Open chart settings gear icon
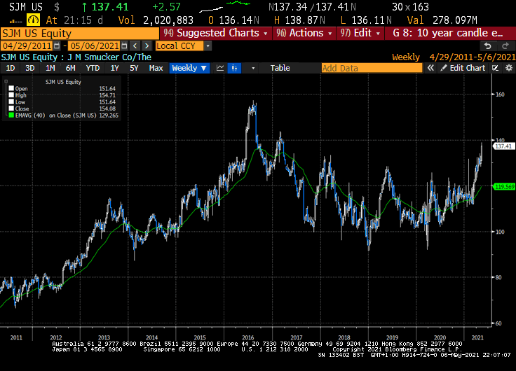Screen dimensions: 516x371 pos(508,68)
